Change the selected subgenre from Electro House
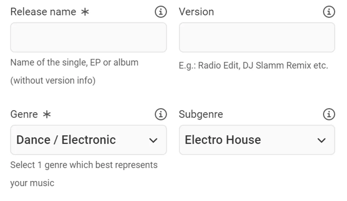Viewport: 347px width, 201px height. point(257,140)
